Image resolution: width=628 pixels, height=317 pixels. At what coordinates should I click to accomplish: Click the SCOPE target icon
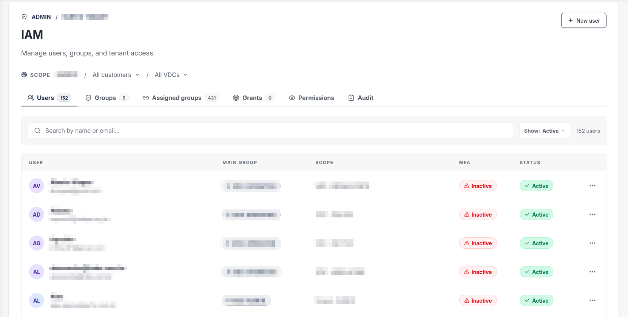(24, 75)
